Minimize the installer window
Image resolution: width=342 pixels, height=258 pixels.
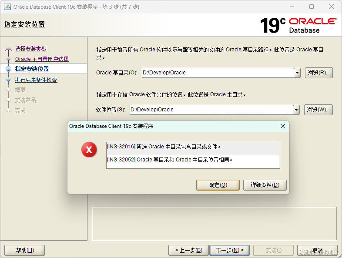click(x=292, y=7)
